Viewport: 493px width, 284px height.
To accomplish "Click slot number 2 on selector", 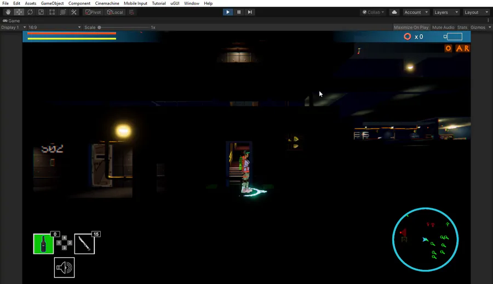I will (x=70, y=243).
